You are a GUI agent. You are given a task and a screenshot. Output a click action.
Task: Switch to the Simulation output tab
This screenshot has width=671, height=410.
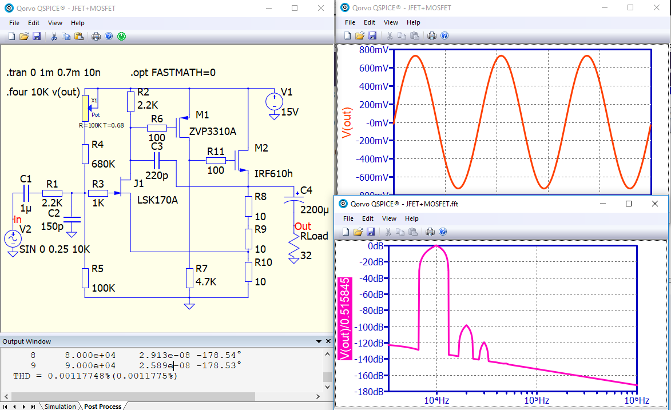click(x=60, y=406)
